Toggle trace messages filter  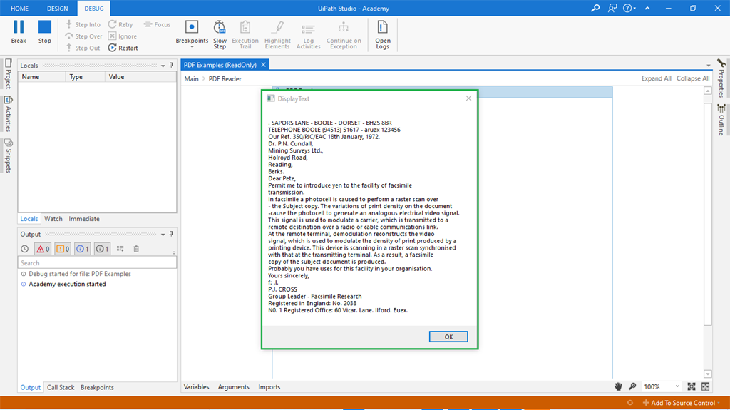pos(103,249)
